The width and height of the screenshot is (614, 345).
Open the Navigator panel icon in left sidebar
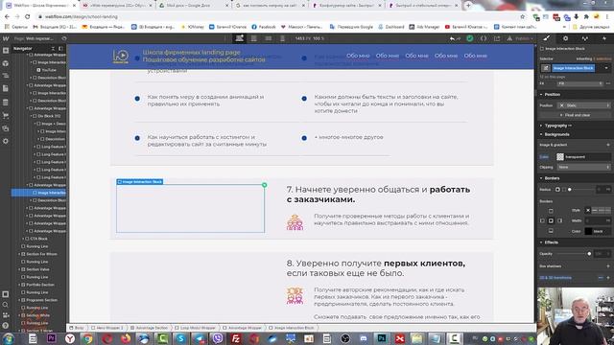pos(6,76)
